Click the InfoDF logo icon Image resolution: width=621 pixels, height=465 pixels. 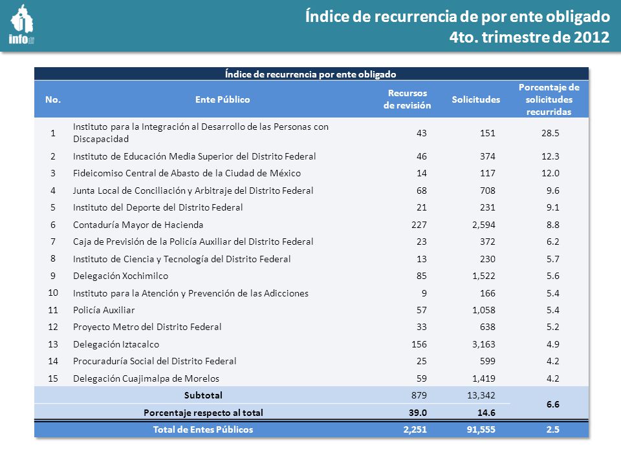pos(22,24)
